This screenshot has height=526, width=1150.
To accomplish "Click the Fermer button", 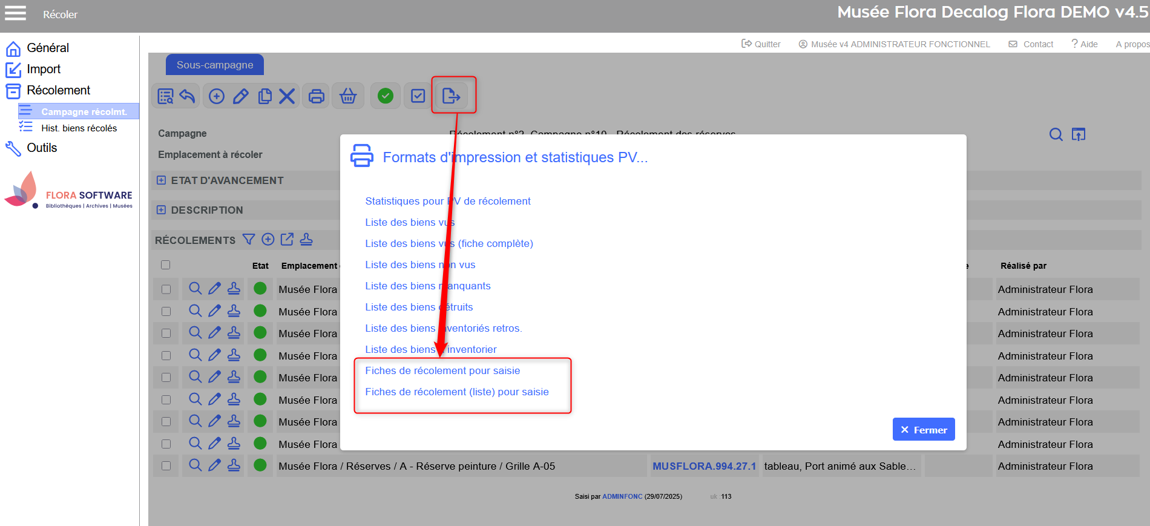I will [924, 430].
